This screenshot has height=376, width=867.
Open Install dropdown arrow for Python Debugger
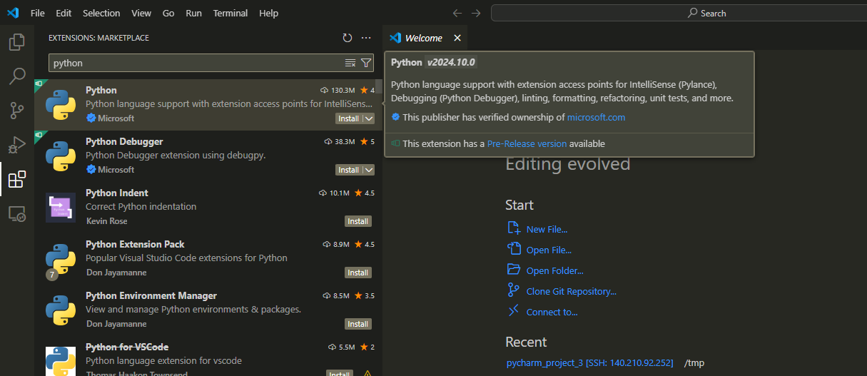click(368, 170)
